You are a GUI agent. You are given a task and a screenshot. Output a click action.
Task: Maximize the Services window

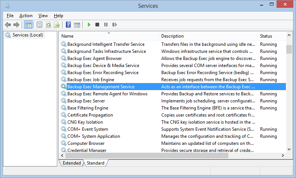click(272, 4)
